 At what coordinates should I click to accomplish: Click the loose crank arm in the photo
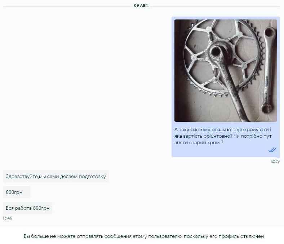coord(268,71)
